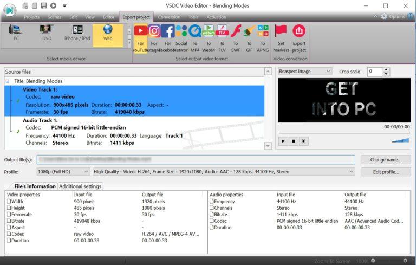Click the Change name... button
This screenshot has height=265, width=416.
(x=386, y=159)
